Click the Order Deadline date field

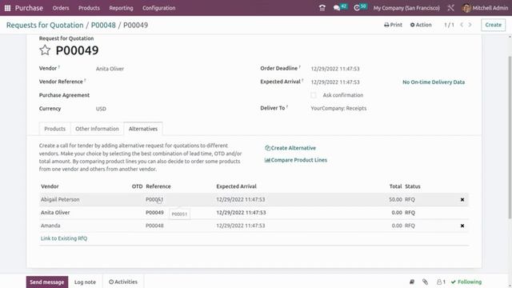coord(335,69)
